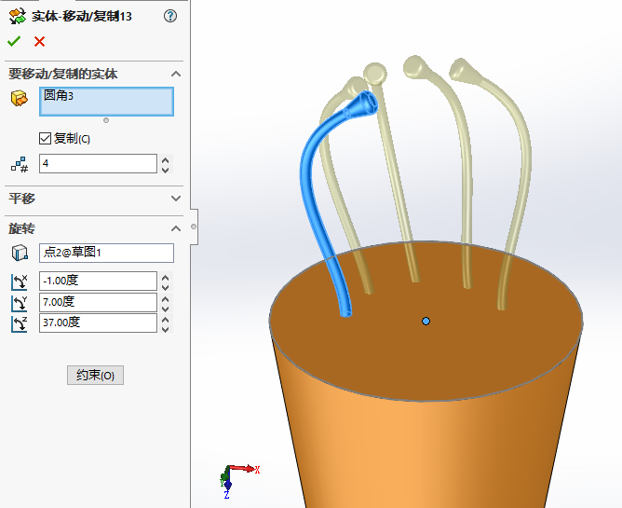Viewport: 622px width, 508px height.
Task: Click the number of copies icon
Action: (19, 164)
